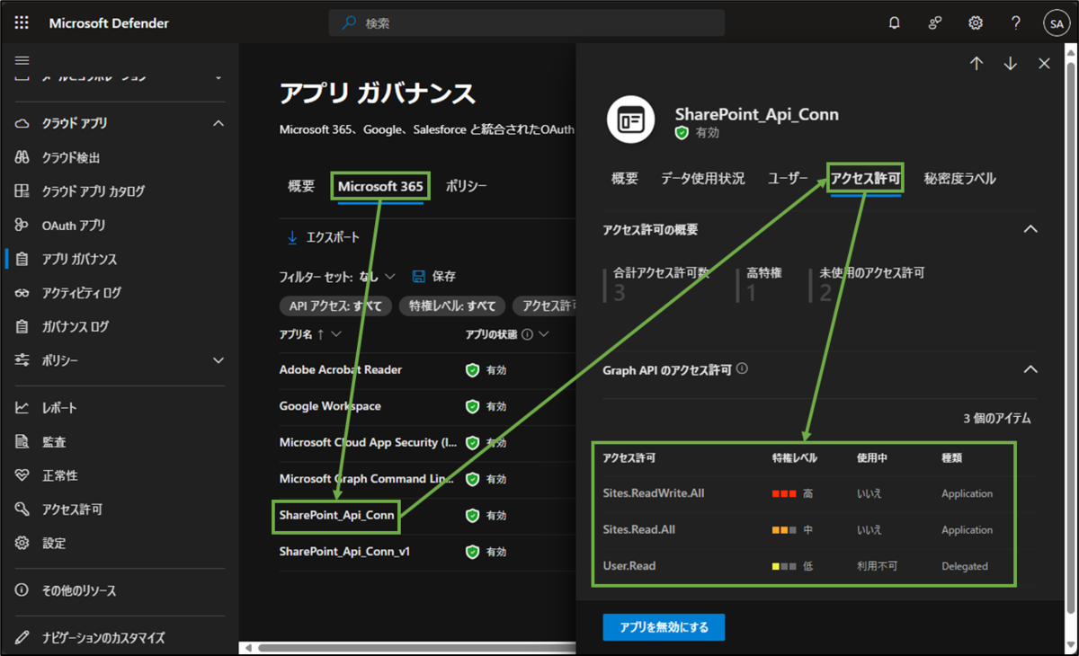Image resolution: width=1079 pixels, height=656 pixels.
Task: Click the heart icon for 正常性
Action: pyautogui.click(x=22, y=475)
